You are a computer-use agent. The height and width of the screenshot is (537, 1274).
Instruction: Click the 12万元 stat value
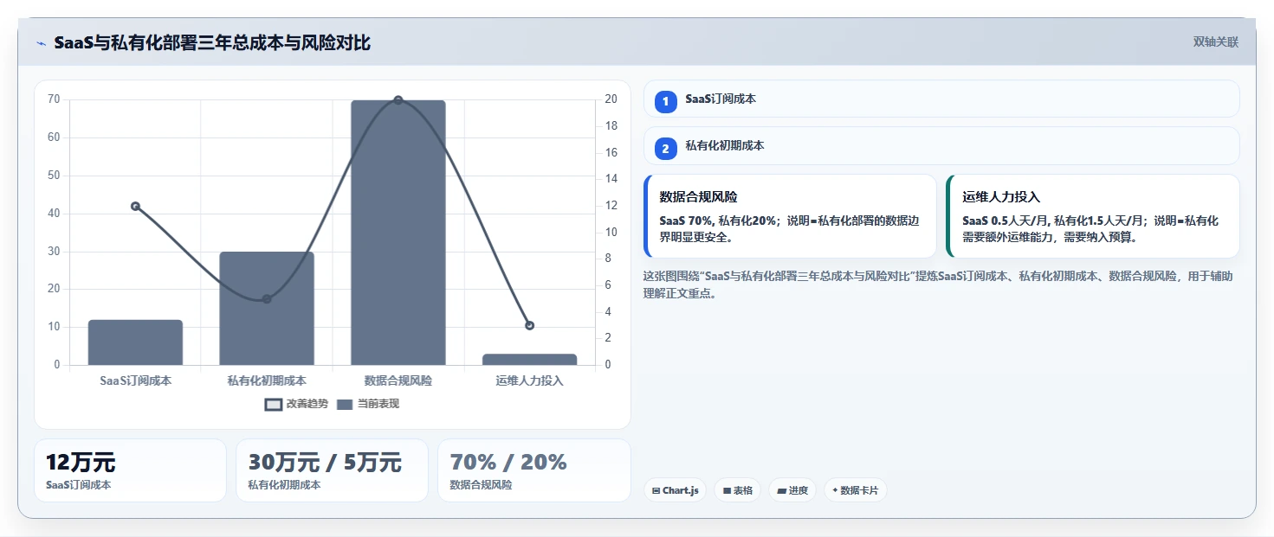81,463
